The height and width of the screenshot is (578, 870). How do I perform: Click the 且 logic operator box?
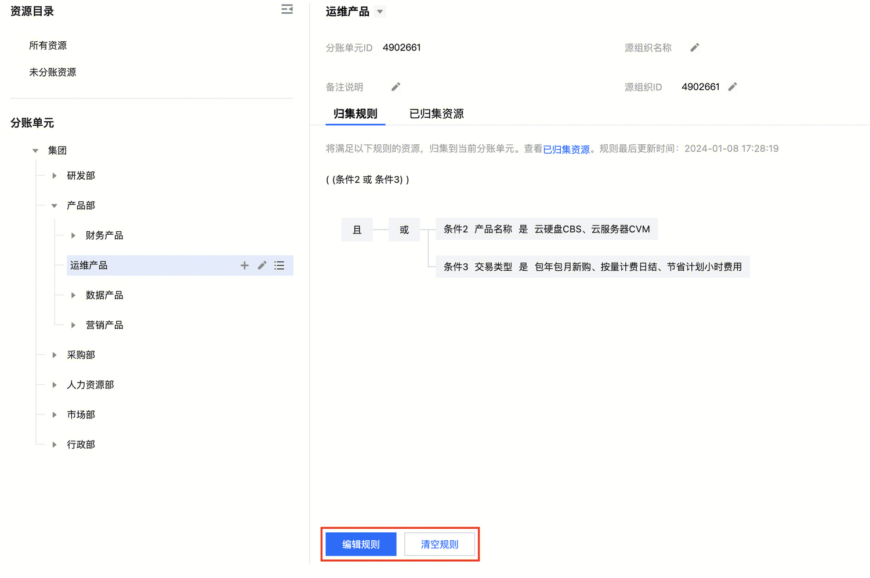tap(357, 230)
